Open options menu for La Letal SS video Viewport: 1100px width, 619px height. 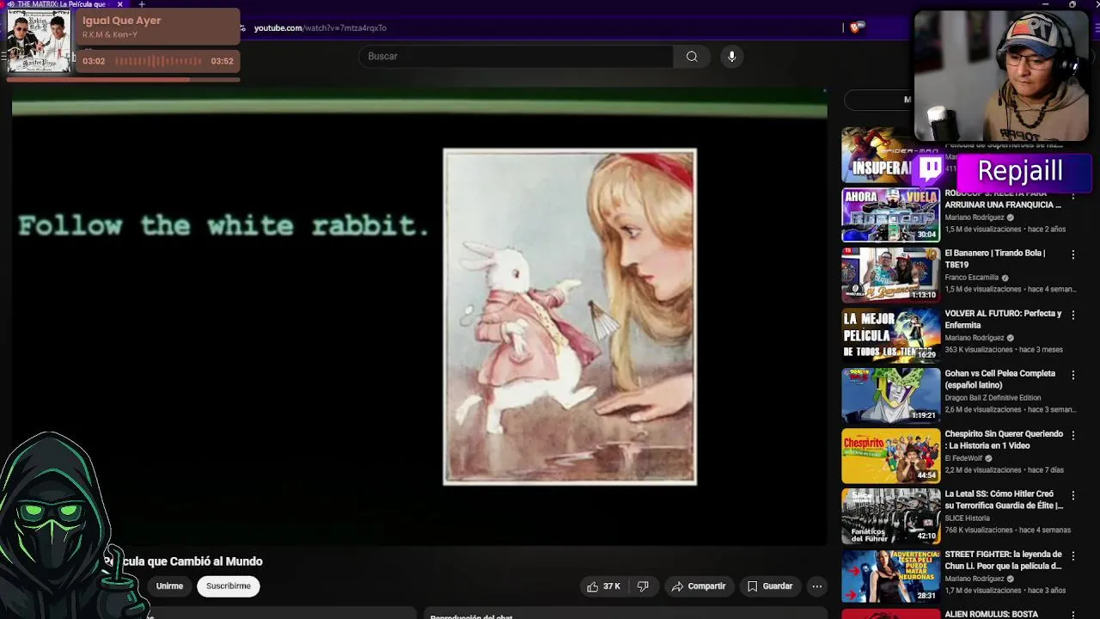1072,495
